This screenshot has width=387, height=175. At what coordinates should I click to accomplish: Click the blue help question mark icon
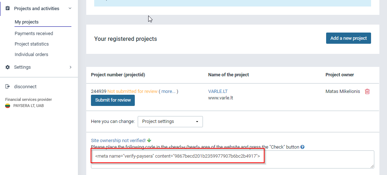[x=302, y=147]
